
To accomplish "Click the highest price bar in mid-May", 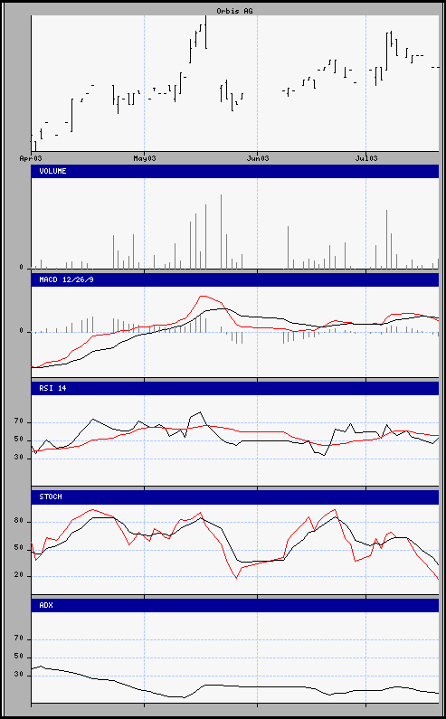I will [x=205, y=32].
